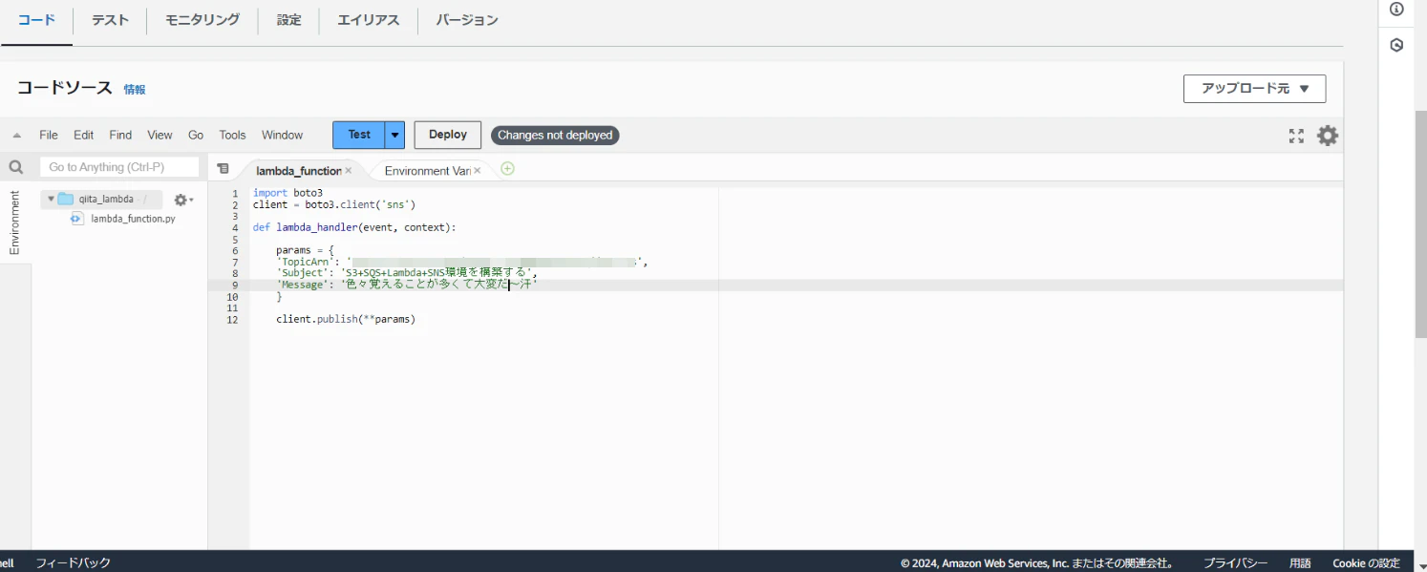Open the editor settings gear icon
Viewport: 1427px width, 572px height.
[1328, 136]
